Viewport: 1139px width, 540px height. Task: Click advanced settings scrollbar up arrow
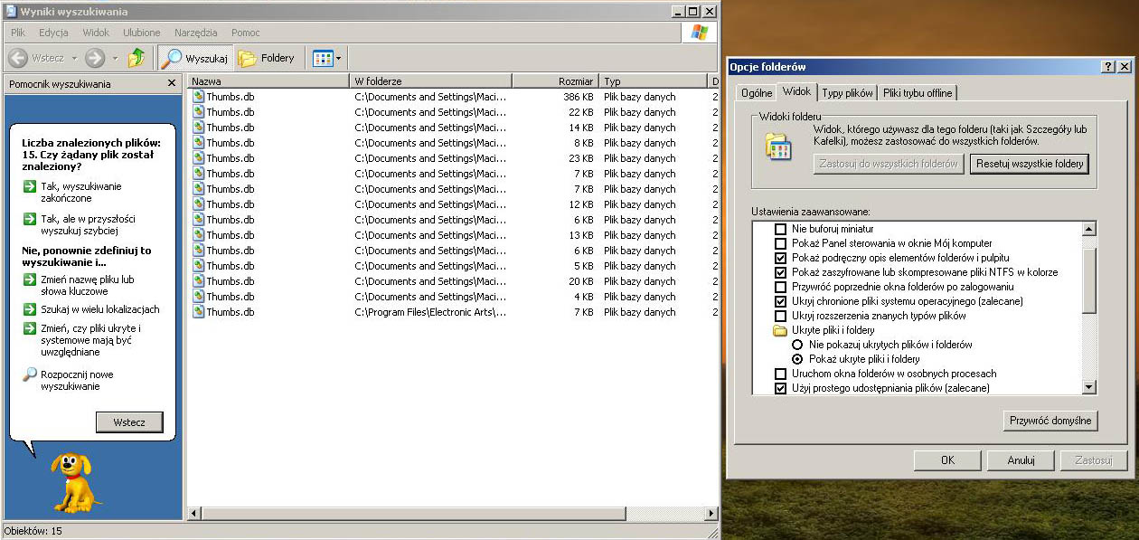(1088, 229)
